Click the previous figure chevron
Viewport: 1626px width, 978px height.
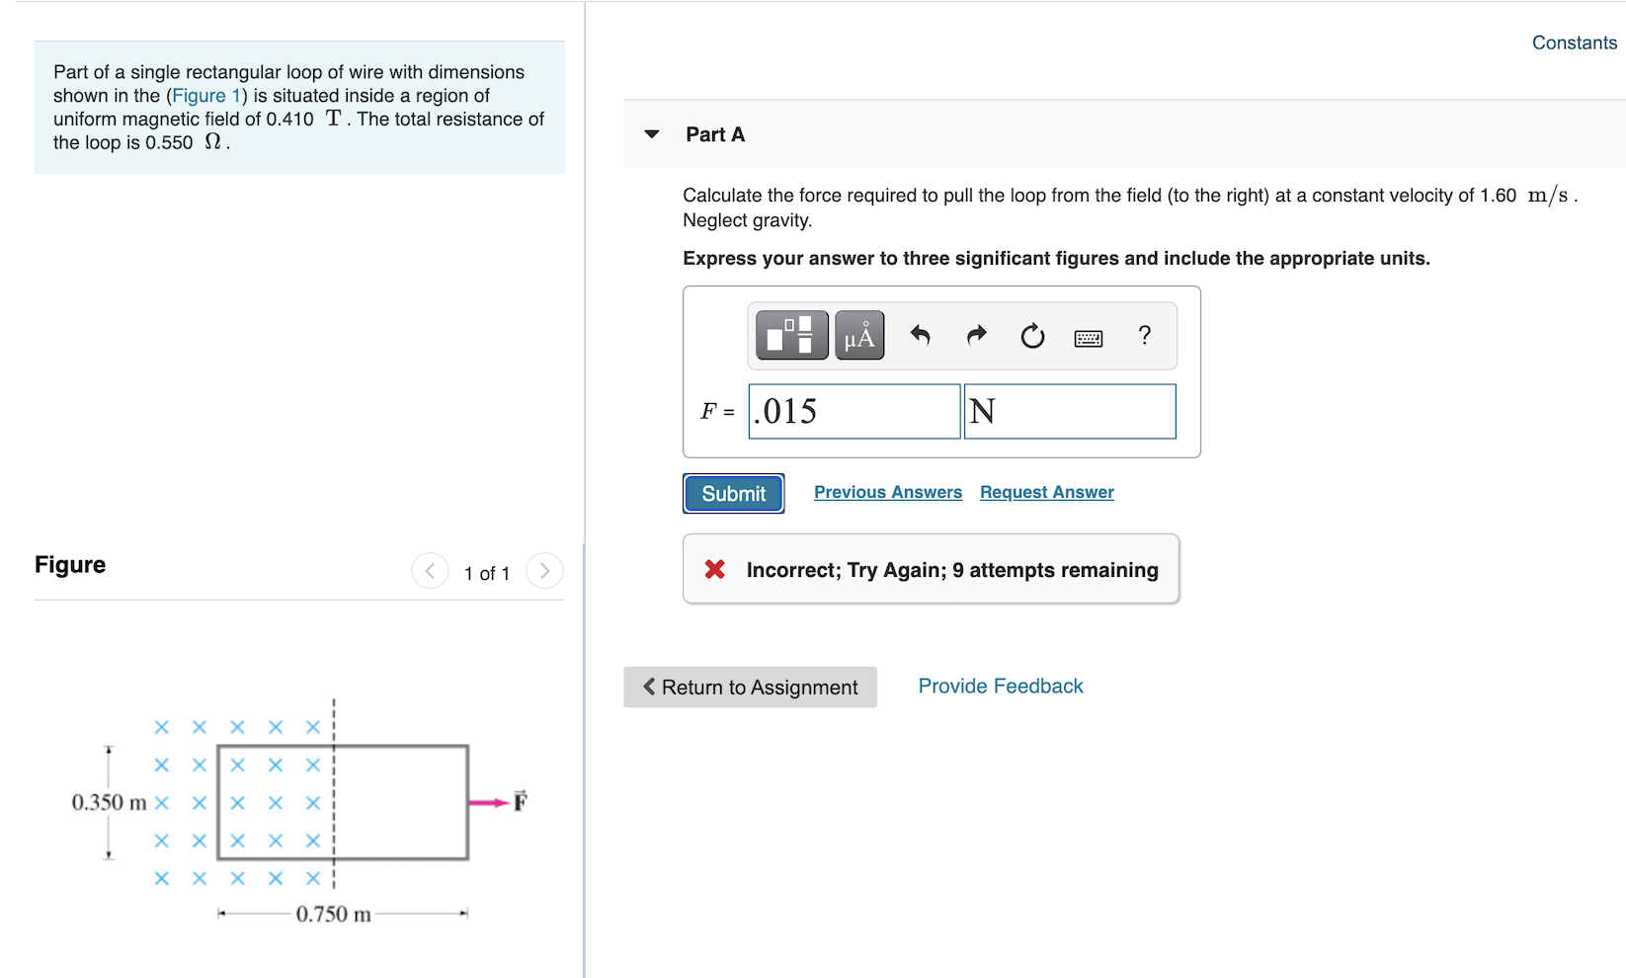coord(430,571)
